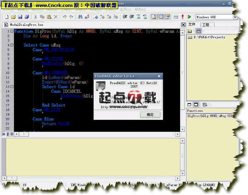This screenshot has width=248, height=195.
Task: Click the uncomment block toolbar icon
Action: click(145, 17)
